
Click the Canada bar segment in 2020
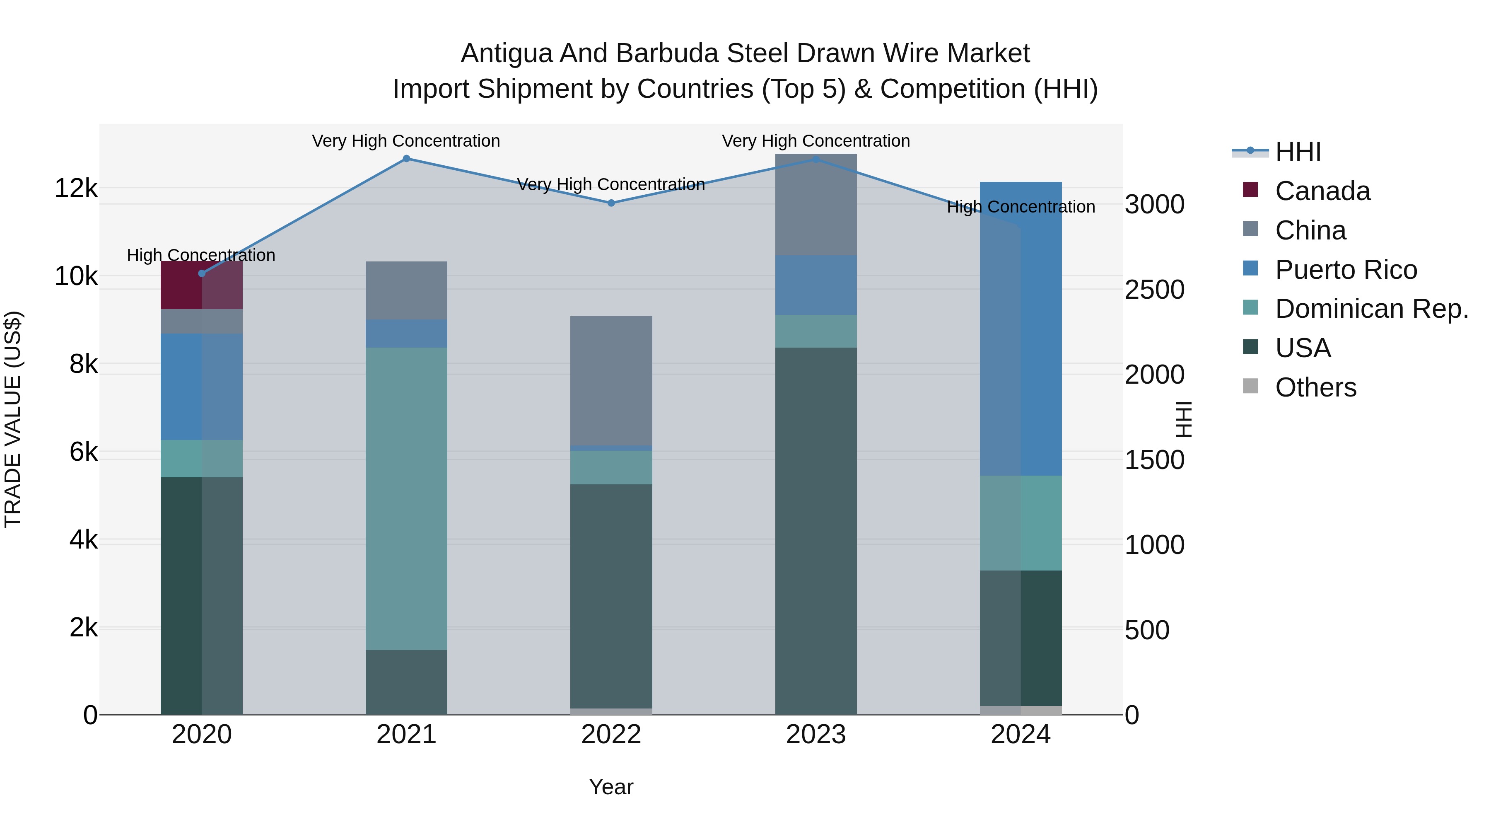pyautogui.click(x=201, y=285)
